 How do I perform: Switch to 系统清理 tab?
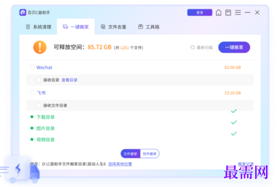click(x=38, y=27)
